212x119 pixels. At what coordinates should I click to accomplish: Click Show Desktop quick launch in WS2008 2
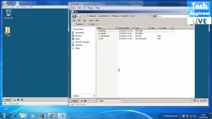[85, 101]
